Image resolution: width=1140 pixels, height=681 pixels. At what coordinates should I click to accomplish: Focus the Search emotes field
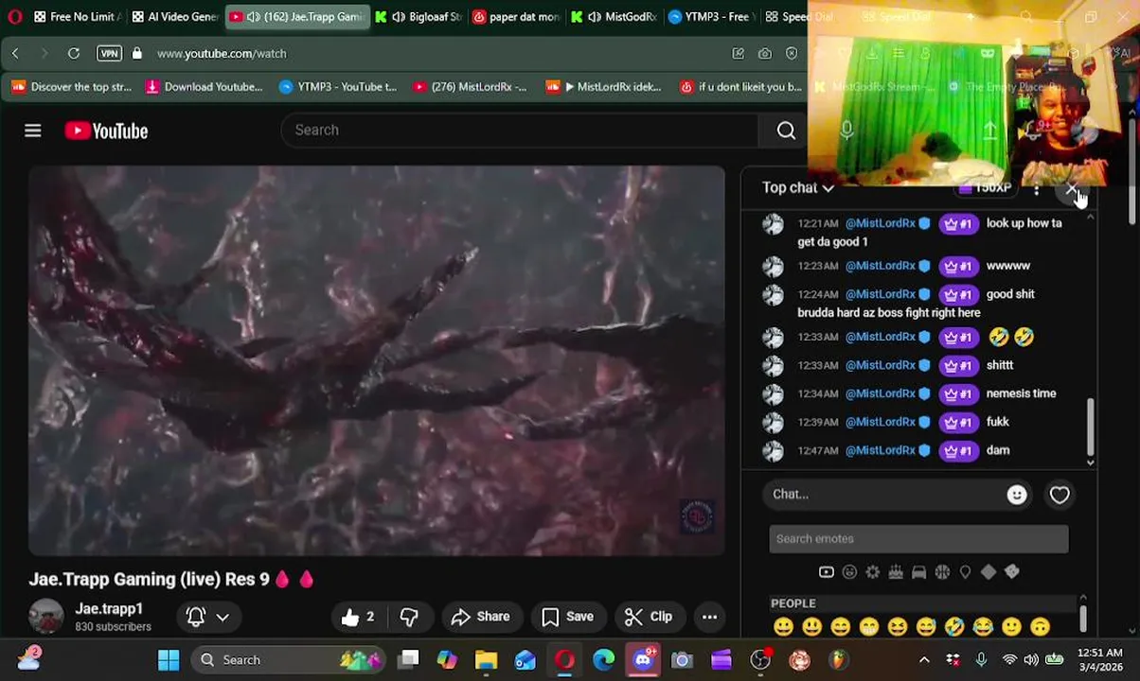918,539
